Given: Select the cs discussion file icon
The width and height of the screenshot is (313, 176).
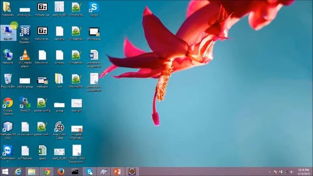Looking at the screenshot, I should [x=25, y=129].
